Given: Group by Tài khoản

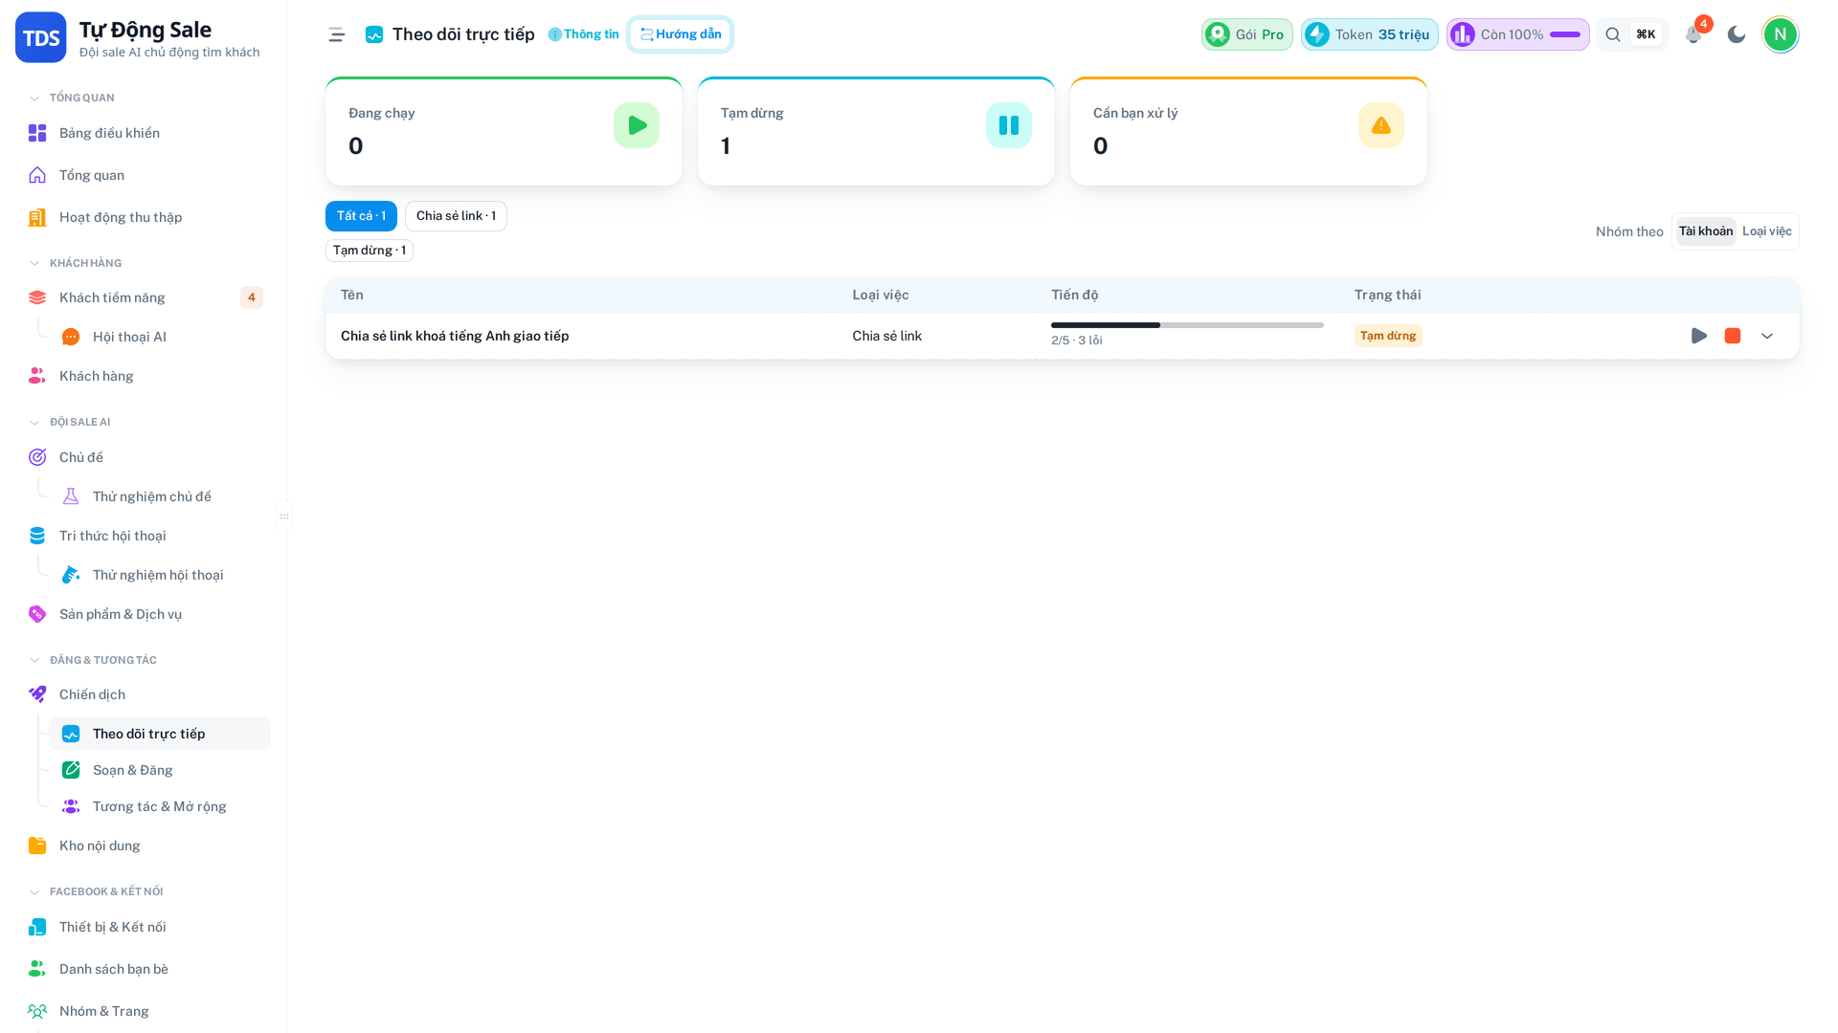Looking at the screenshot, I should click(1706, 231).
